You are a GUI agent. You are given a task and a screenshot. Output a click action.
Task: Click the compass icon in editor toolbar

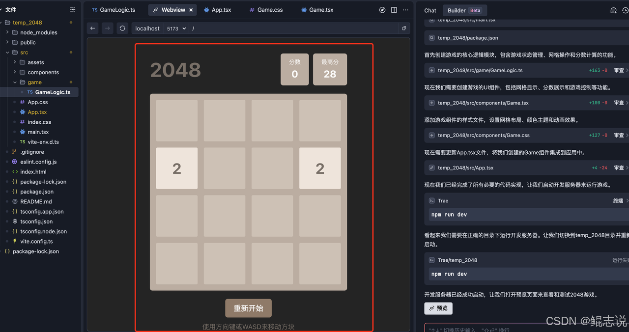click(383, 10)
